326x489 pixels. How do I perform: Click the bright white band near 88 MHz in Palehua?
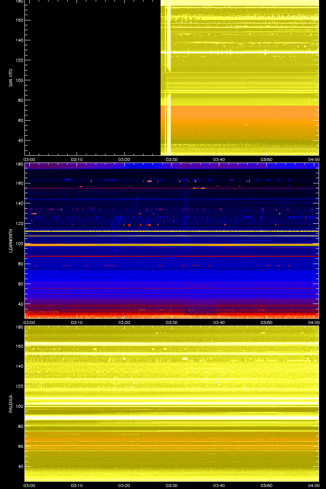pos(172,418)
